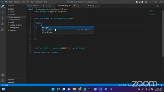Screen dimensions: 164x92
Task: Open the volume control in system tray
Action: (149, 89)
